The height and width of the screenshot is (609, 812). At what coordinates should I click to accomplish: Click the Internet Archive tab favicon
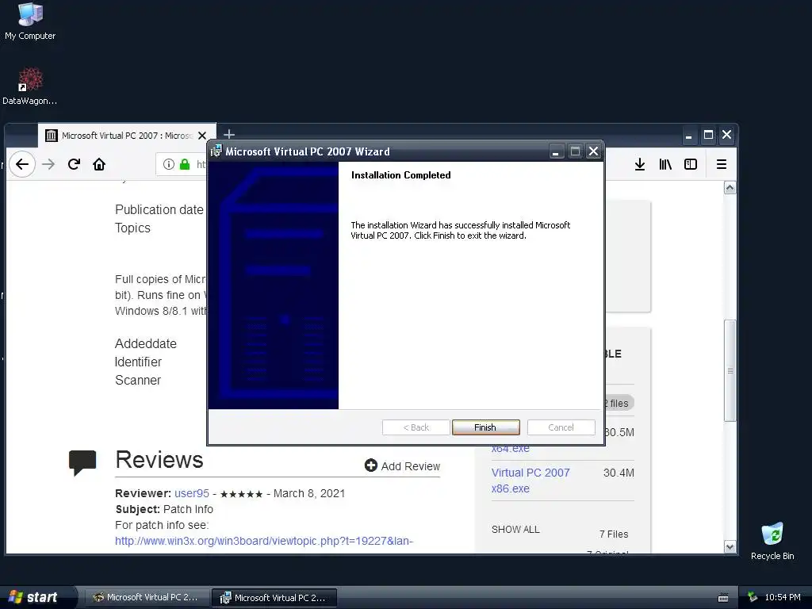pos(52,135)
